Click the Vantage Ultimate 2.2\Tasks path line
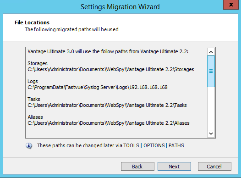The image size is (241, 178). click(107, 105)
